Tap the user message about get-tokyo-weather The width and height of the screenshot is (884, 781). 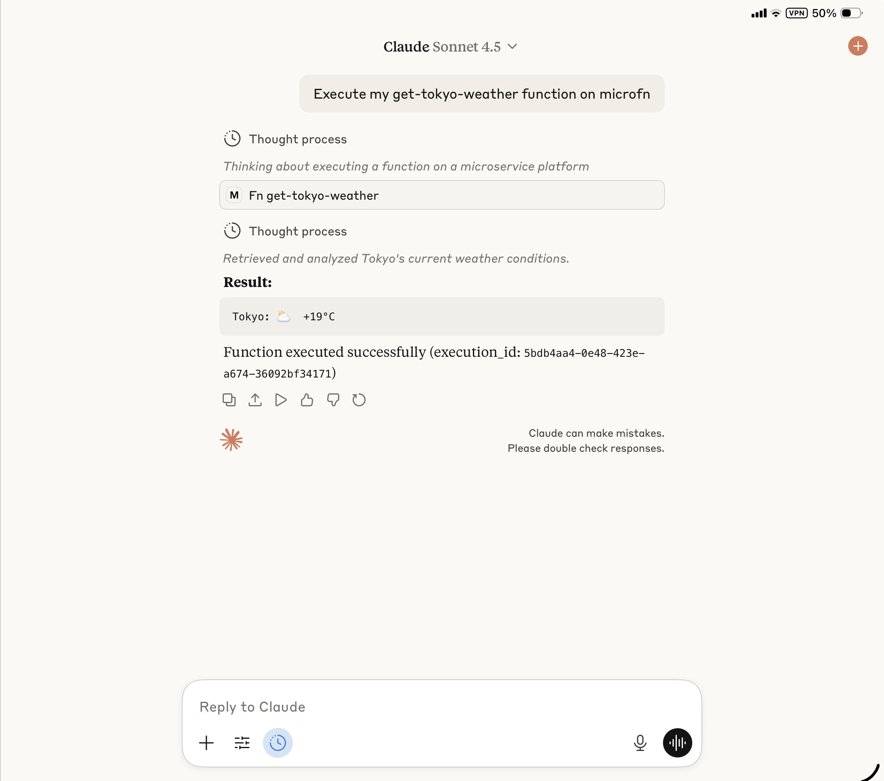[482, 94]
